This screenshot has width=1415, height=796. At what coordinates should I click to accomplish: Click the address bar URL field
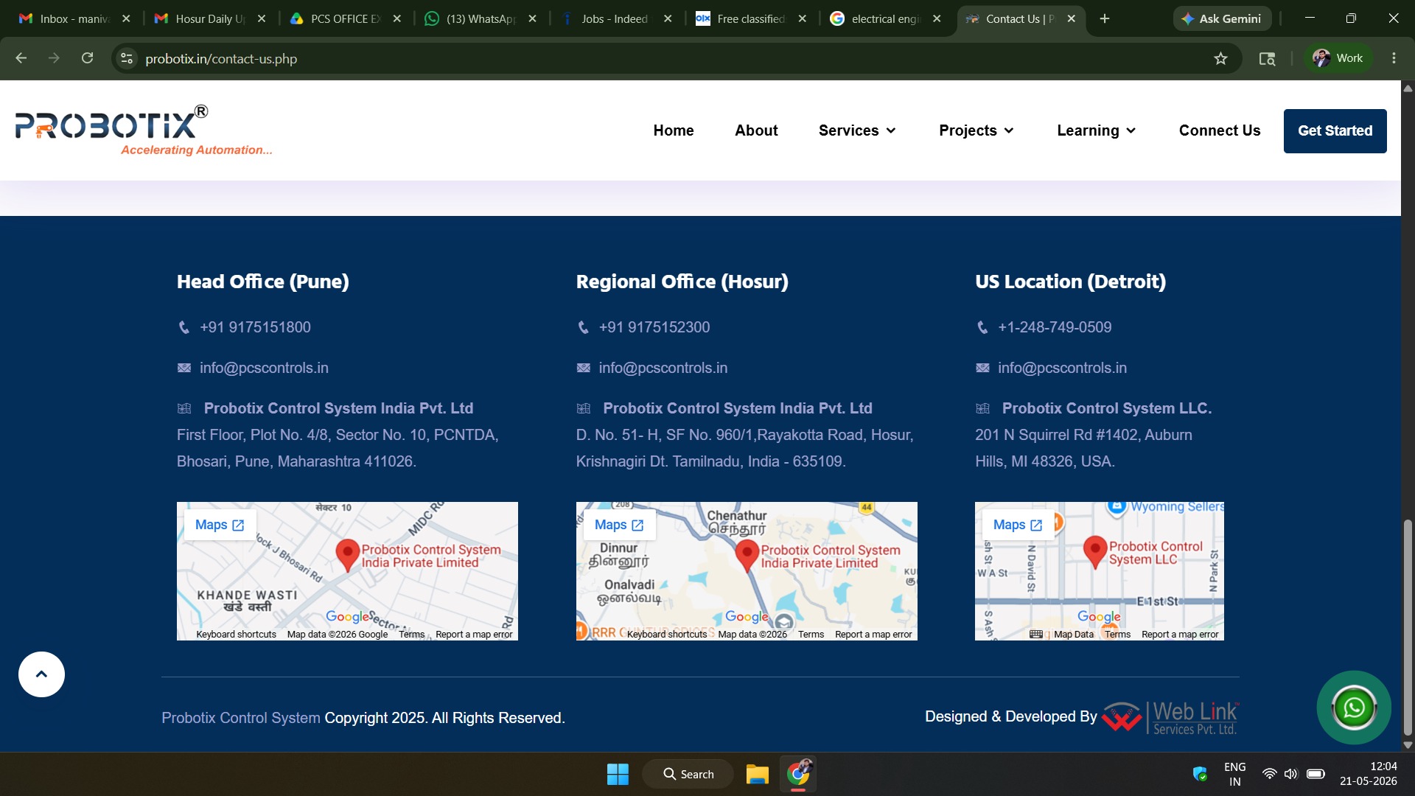coord(663,58)
